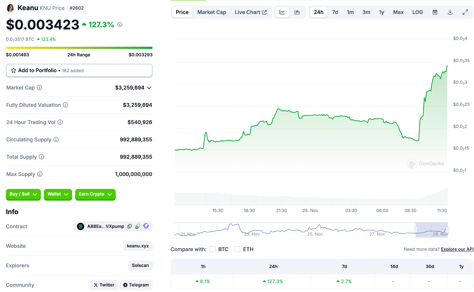
Task: Click the 1,000,000,000 max supply value
Action: [x=134, y=174]
